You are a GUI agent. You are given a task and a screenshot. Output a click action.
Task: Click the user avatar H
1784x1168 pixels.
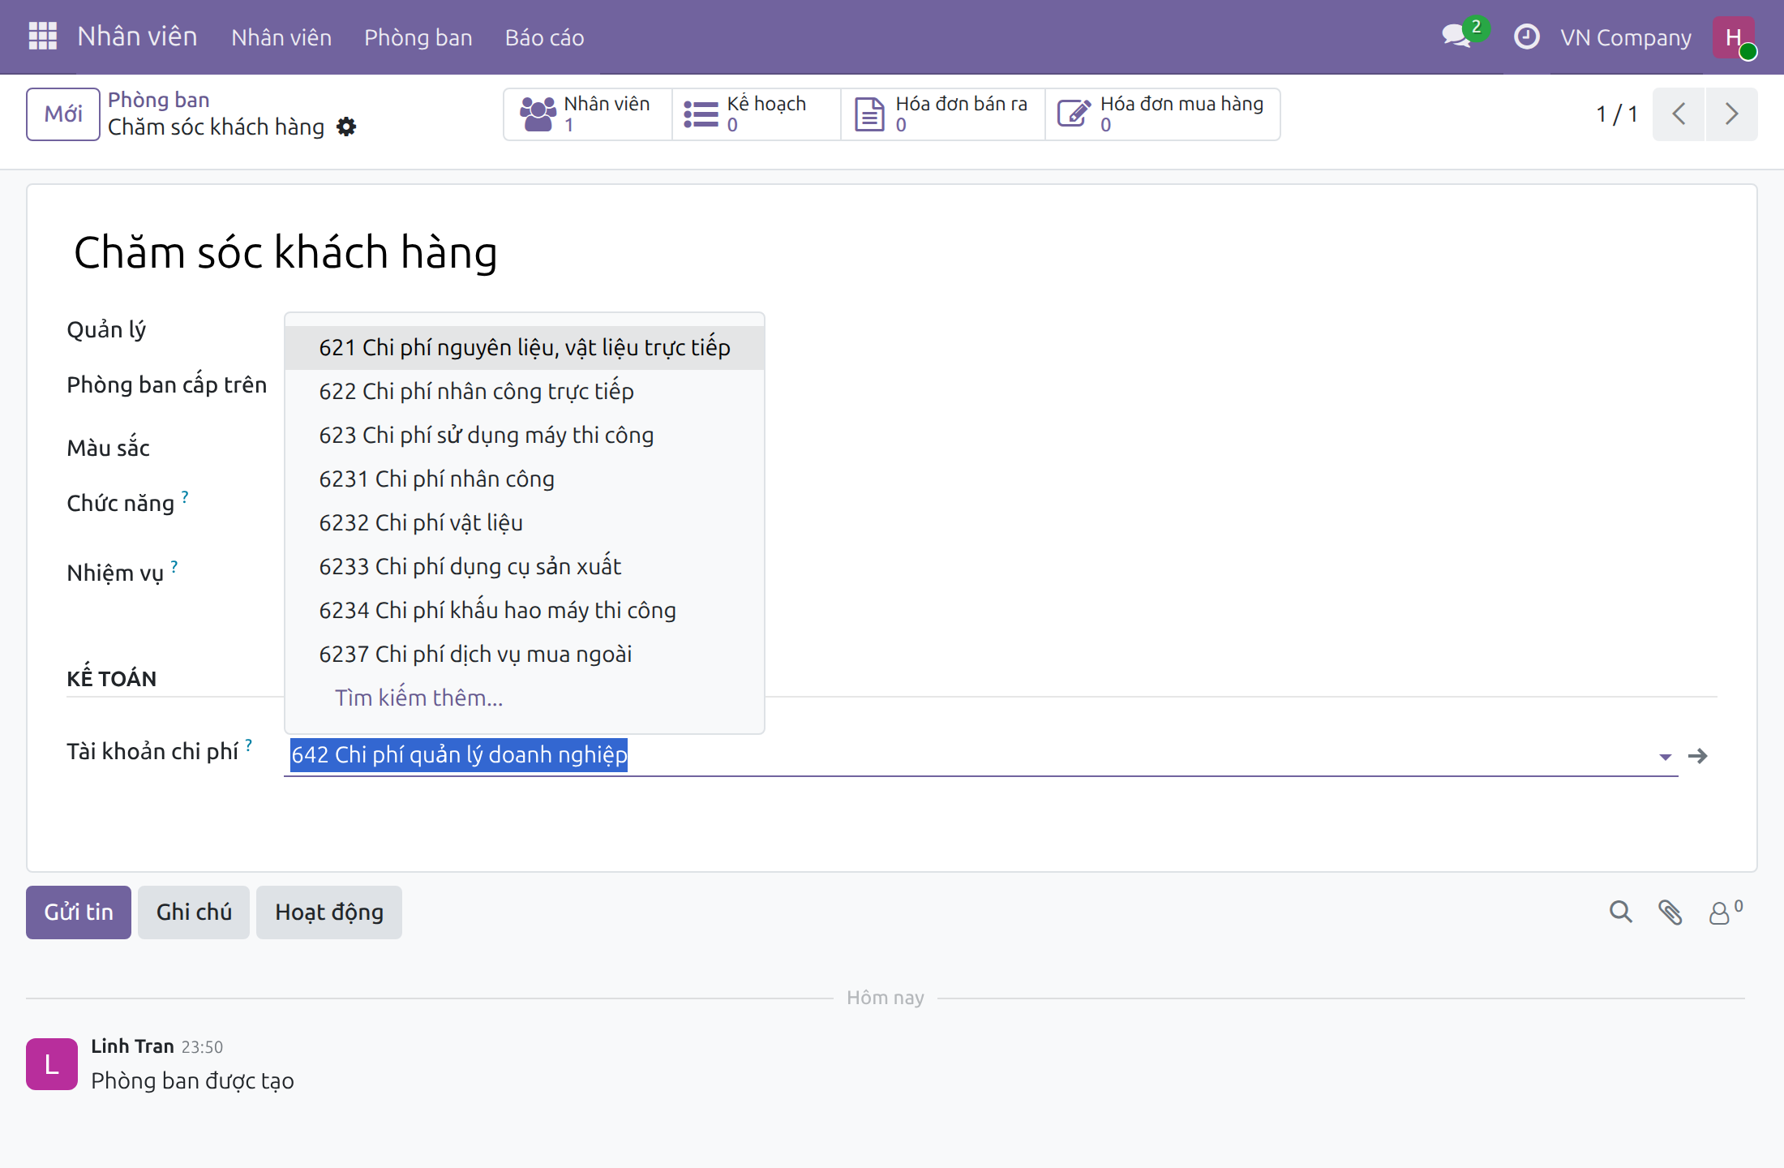pos(1734,37)
